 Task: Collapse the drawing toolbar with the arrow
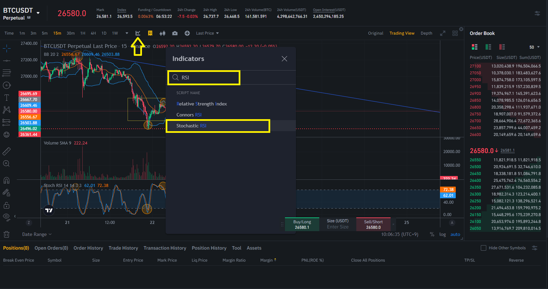coord(15,216)
